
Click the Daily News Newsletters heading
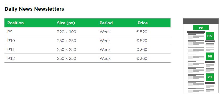[34, 9]
